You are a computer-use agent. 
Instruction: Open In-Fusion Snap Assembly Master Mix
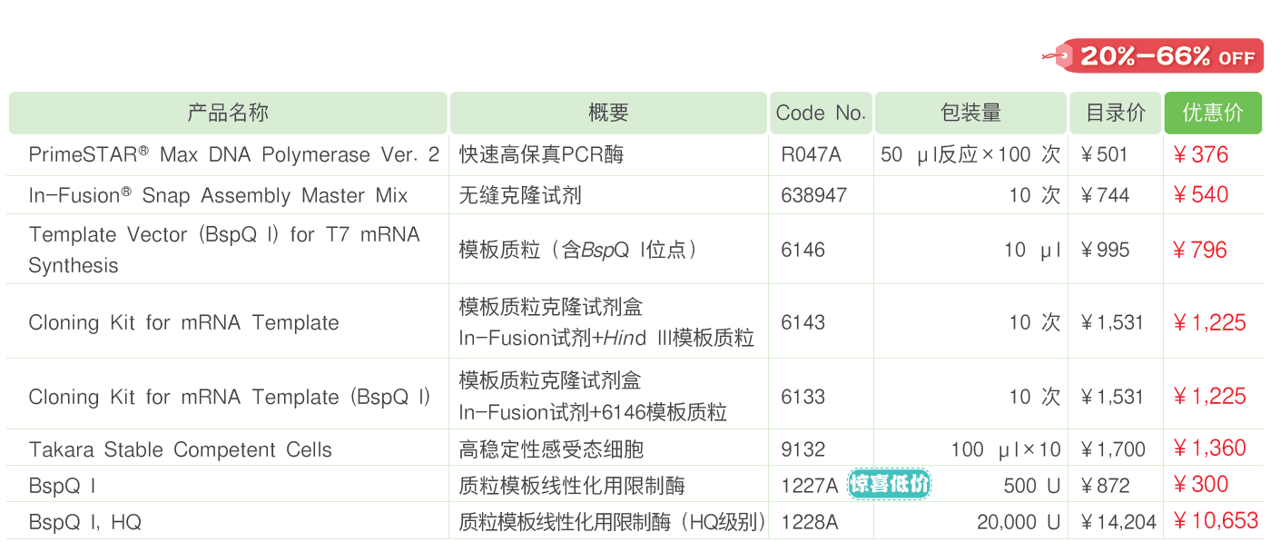tap(218, 196)
